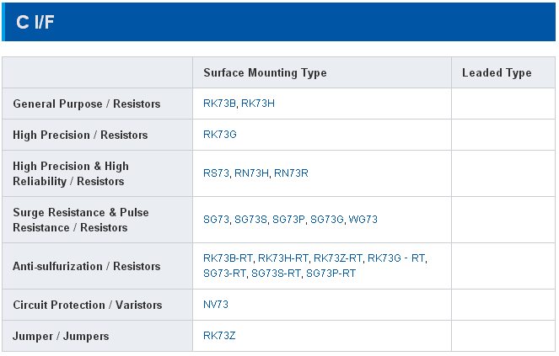559x356 pixels.
Task: Open the RS73 resistor link
Action: tap(216, 173)
